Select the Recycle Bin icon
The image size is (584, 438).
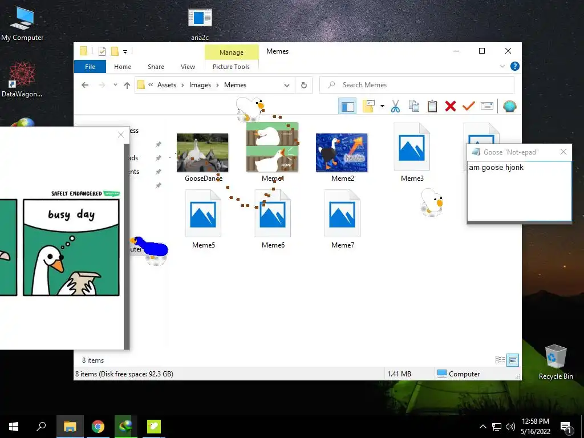pos(555,362)
